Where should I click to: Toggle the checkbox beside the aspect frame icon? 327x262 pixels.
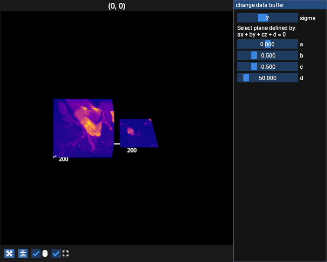56,254
